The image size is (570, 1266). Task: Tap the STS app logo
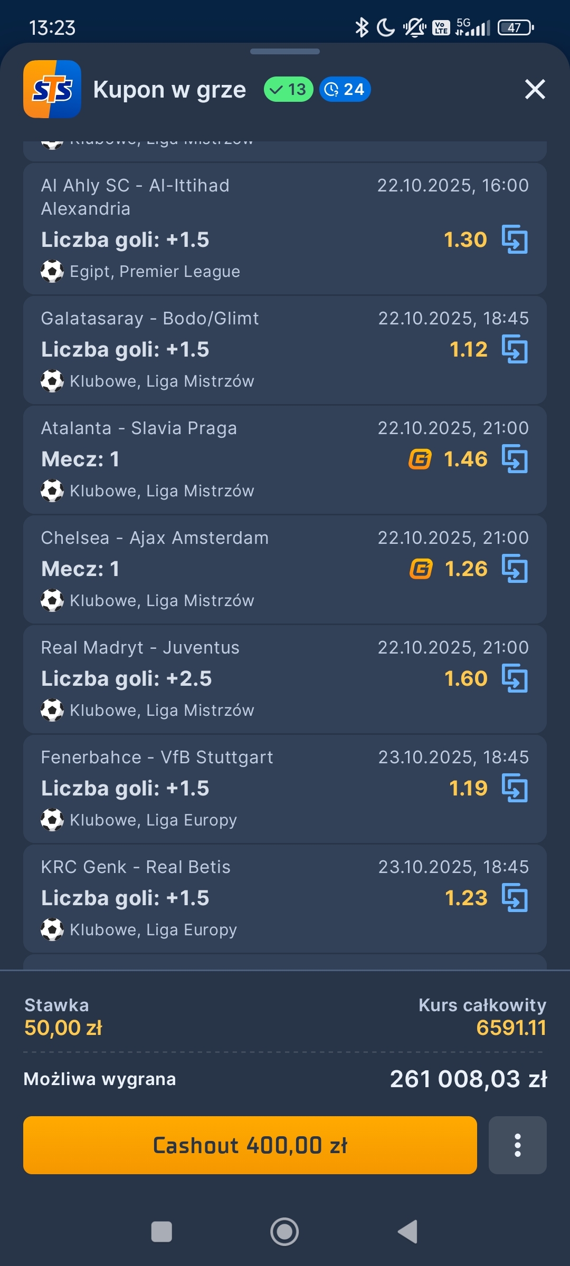point(52,89)
